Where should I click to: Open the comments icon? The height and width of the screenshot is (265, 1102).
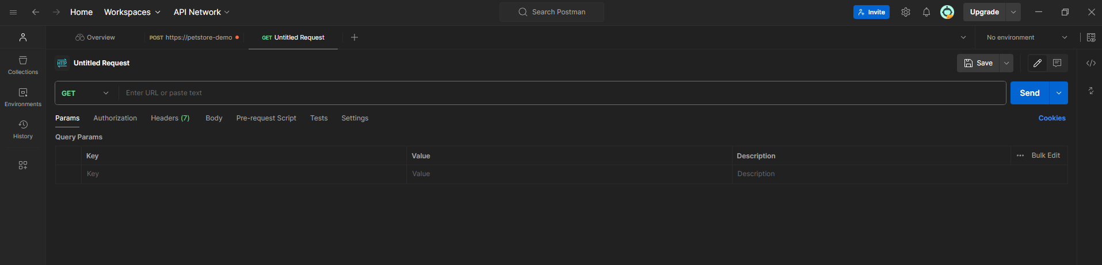1057,63
